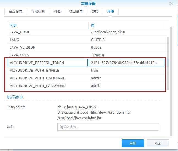This screenshot has height=151, width=178.
Task: Close the 高级设置 dialog with the X
Action: coord(171,4)
